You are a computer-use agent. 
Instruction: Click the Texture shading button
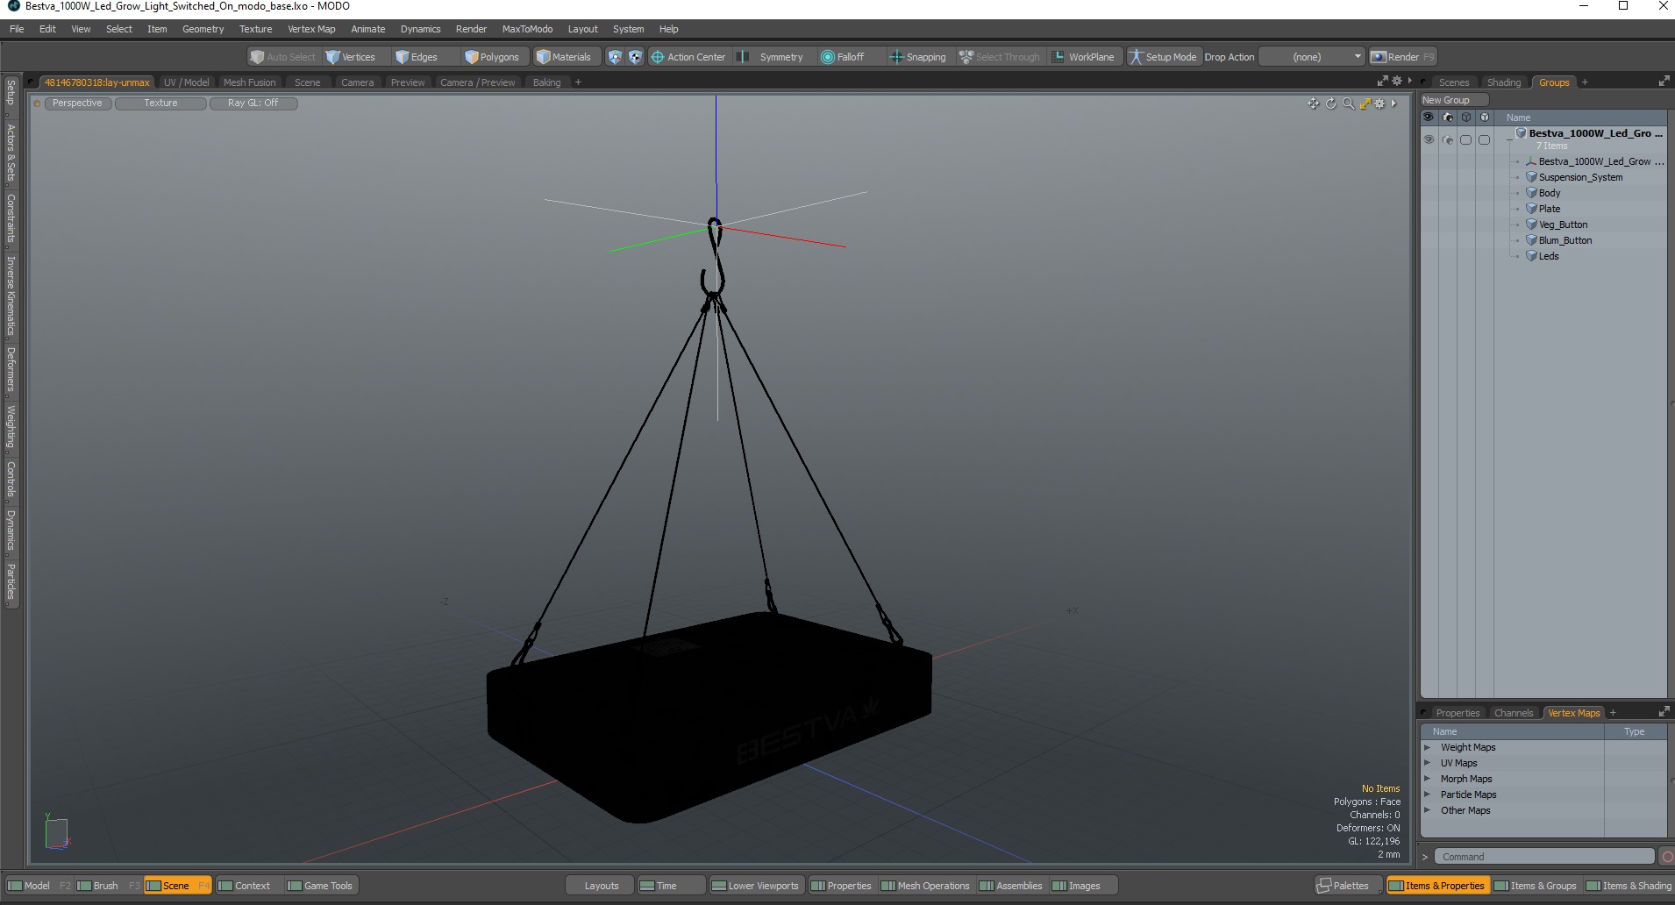pos(160,103)
